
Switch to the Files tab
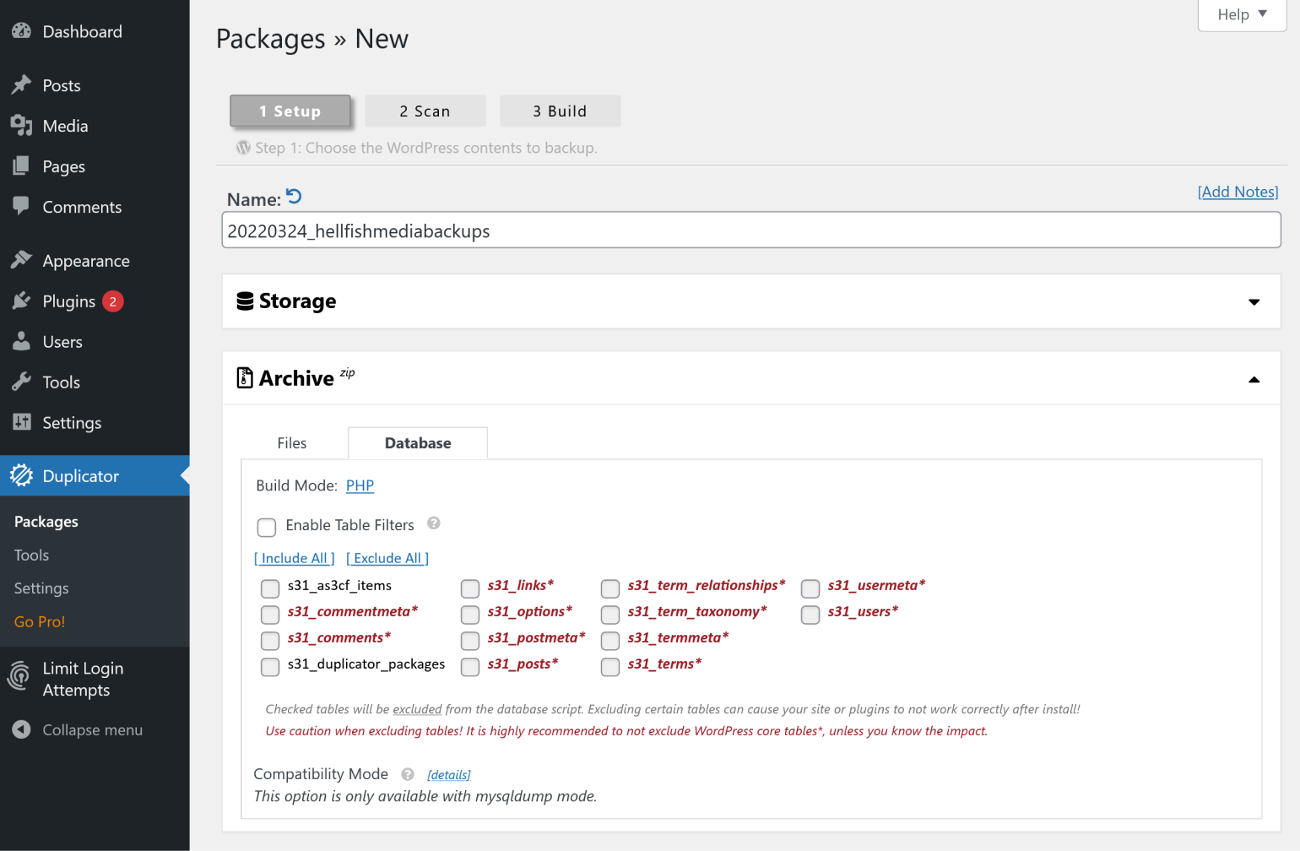pos(292,443)
